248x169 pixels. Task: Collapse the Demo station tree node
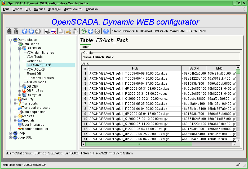point(11,40)
